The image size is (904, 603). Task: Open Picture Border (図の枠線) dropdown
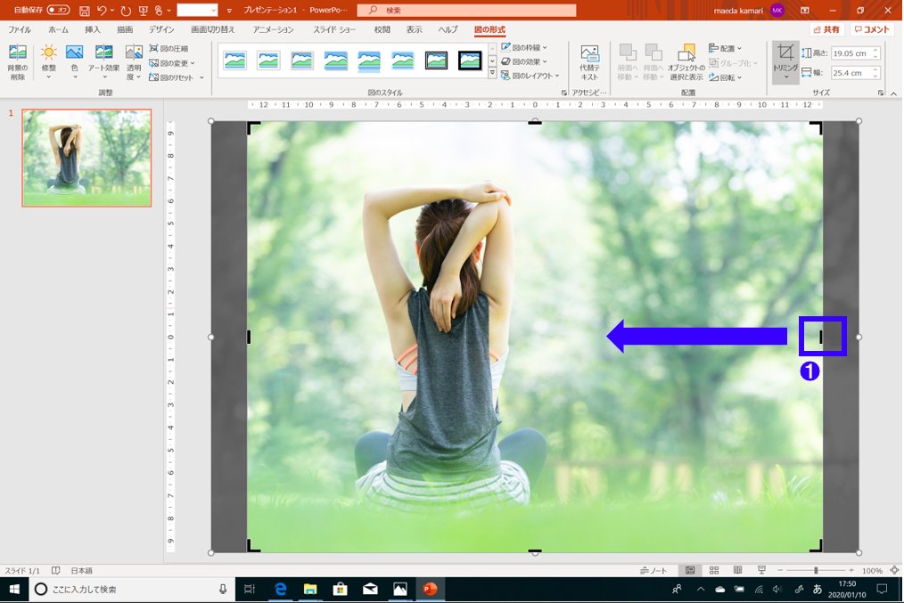(x=523, y=47)
